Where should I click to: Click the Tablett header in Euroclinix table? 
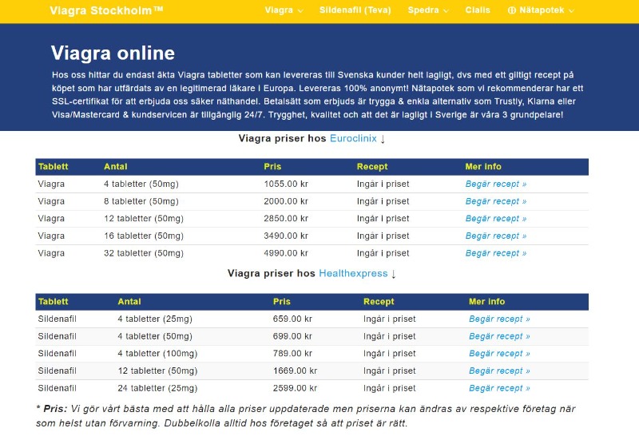click(54, 167)
